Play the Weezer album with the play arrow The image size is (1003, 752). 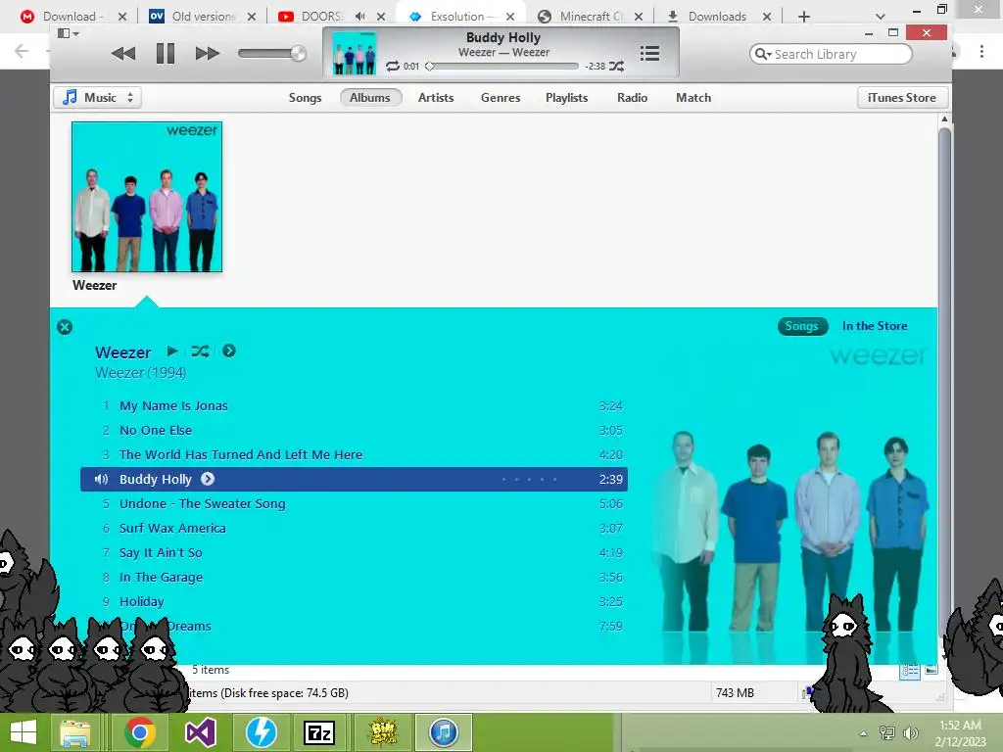click(172, 351)
